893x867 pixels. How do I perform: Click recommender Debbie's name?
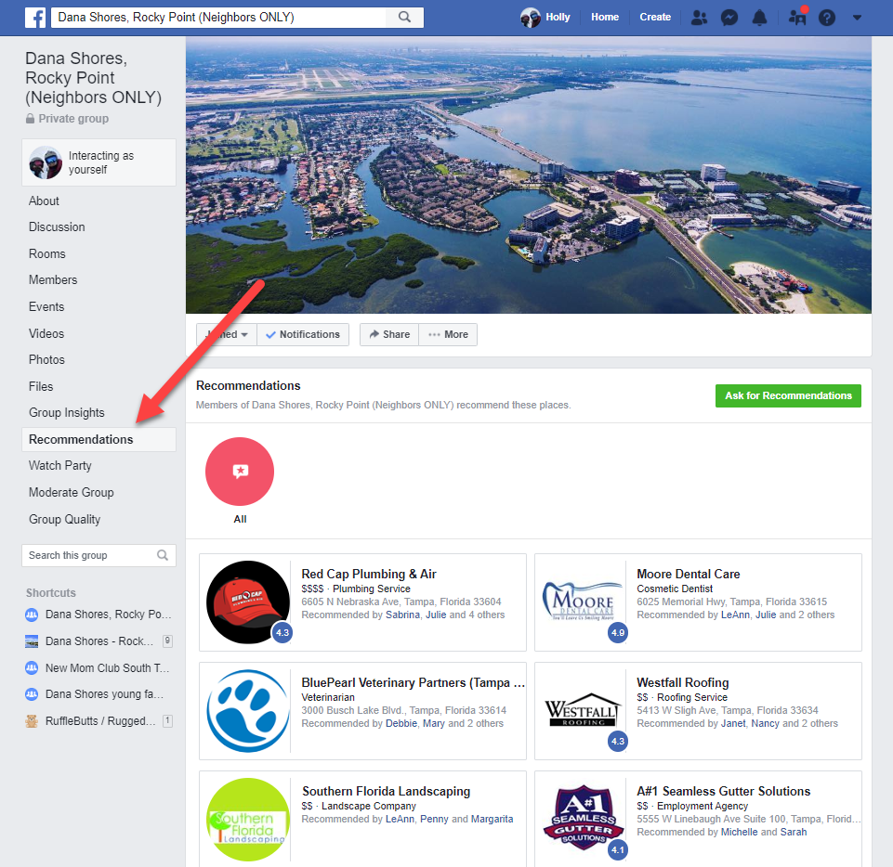(x=401, y=724)
